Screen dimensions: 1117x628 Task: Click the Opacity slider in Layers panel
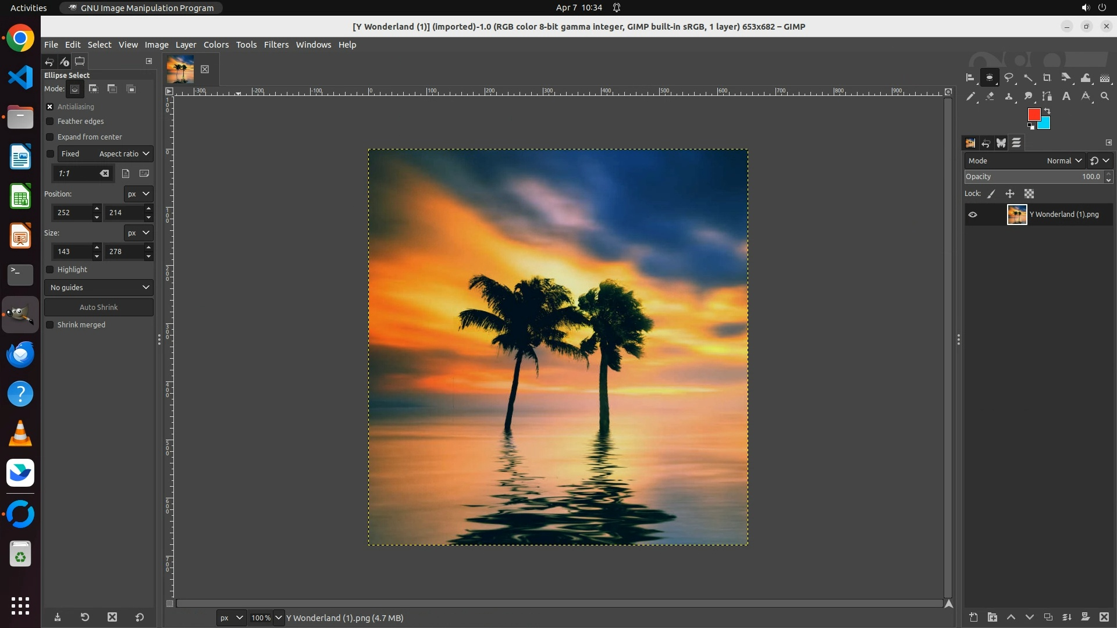(x=1033, y=177)
